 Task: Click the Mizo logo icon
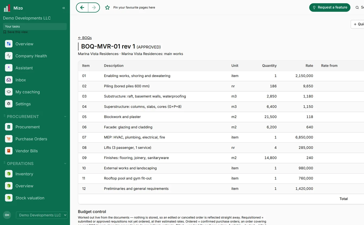(7, 8)
